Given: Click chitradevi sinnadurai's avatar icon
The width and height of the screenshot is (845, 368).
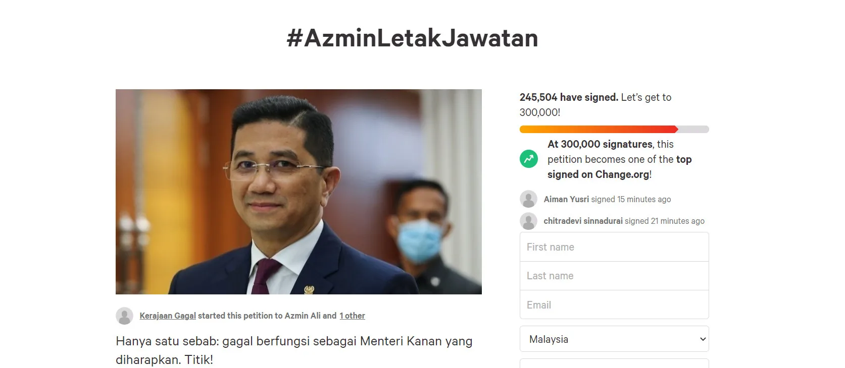Looking at the screenshot, I should (528, 221).
